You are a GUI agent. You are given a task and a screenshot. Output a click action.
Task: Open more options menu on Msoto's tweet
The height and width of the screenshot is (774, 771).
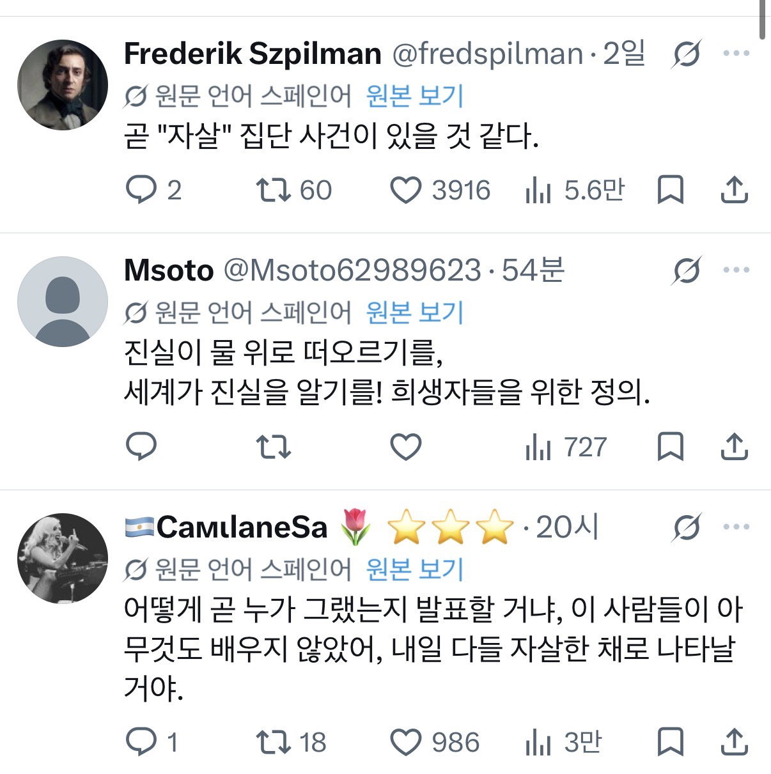[736, 270]
